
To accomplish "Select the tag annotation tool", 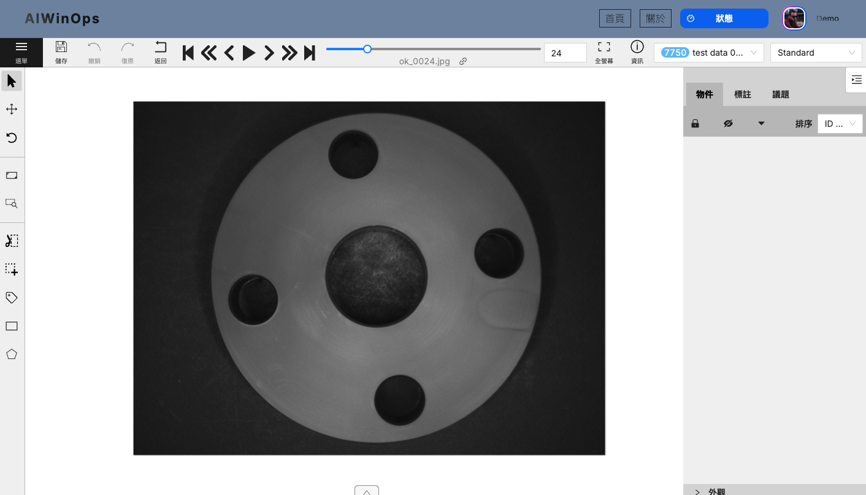I will [x=12, y=298].
